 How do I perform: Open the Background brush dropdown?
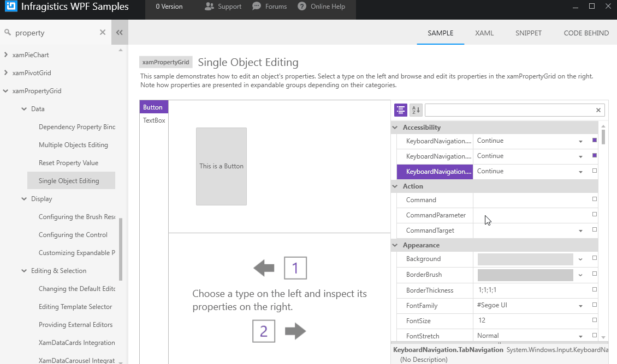[580, 259]
